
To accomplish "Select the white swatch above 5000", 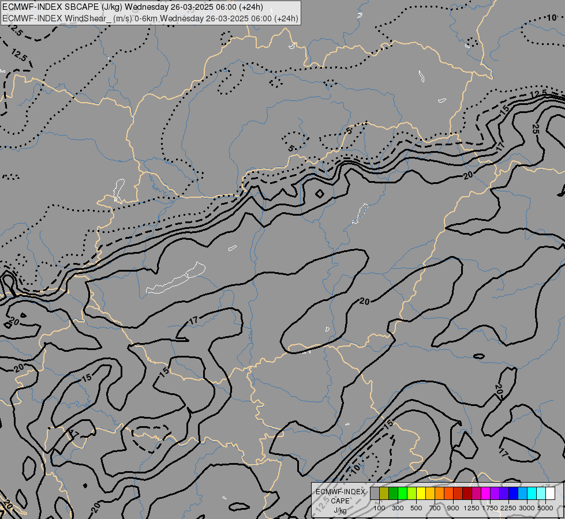I will click(x=551, y=494).
